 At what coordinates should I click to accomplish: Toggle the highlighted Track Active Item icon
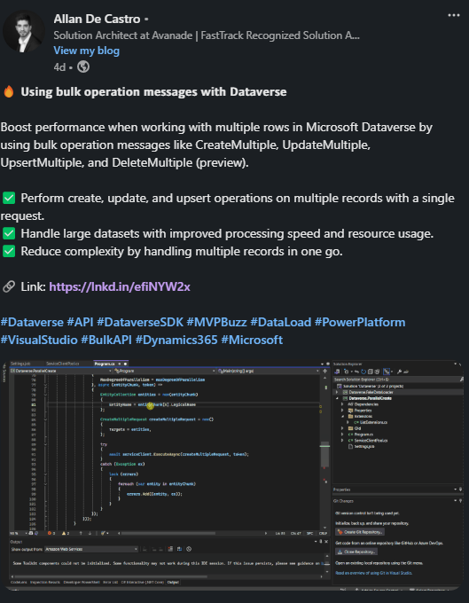pyautogui.click(x=387, y=372)
